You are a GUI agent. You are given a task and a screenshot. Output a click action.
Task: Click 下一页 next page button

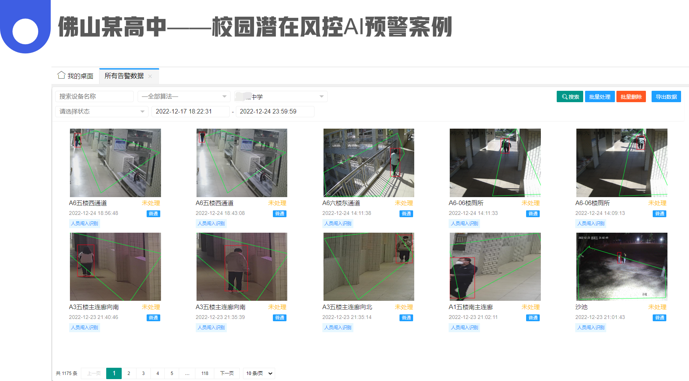(227, 373)
